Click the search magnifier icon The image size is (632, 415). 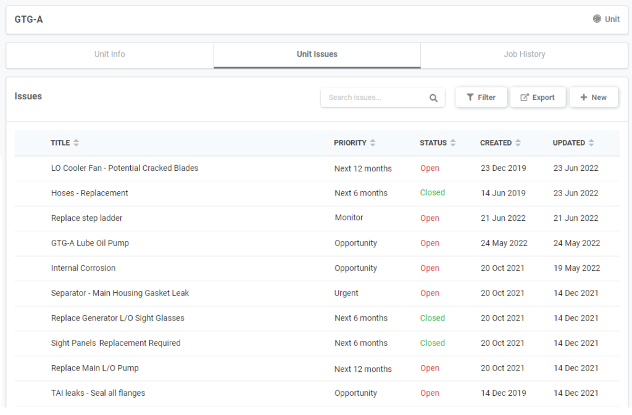pos(433,97)
